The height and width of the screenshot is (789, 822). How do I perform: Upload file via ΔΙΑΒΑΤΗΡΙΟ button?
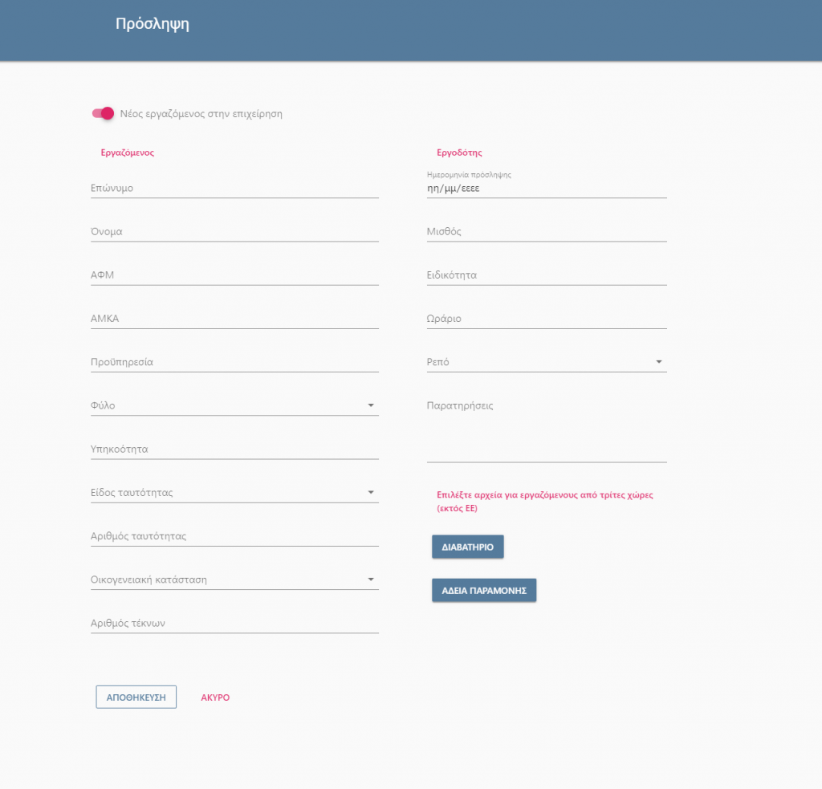coord(467,547)
